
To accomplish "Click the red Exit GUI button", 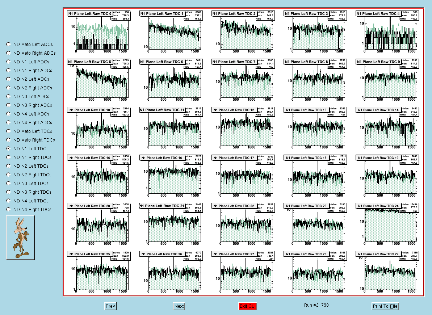I will click(248, 306).
